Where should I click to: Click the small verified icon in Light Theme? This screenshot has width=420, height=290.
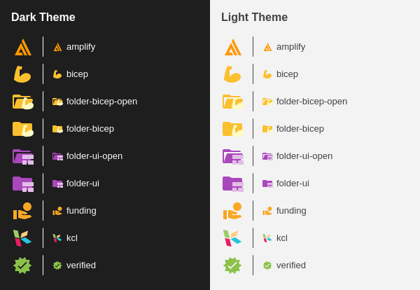click(x=267, y=265)
